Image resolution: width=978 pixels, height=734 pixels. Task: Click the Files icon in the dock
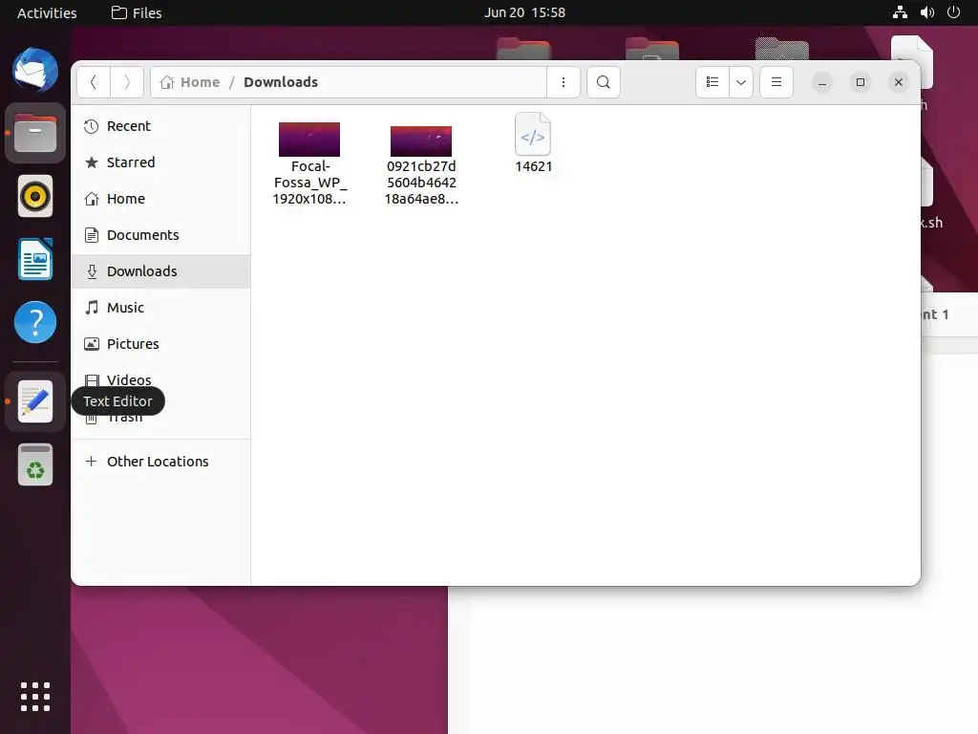click(35, 133)
